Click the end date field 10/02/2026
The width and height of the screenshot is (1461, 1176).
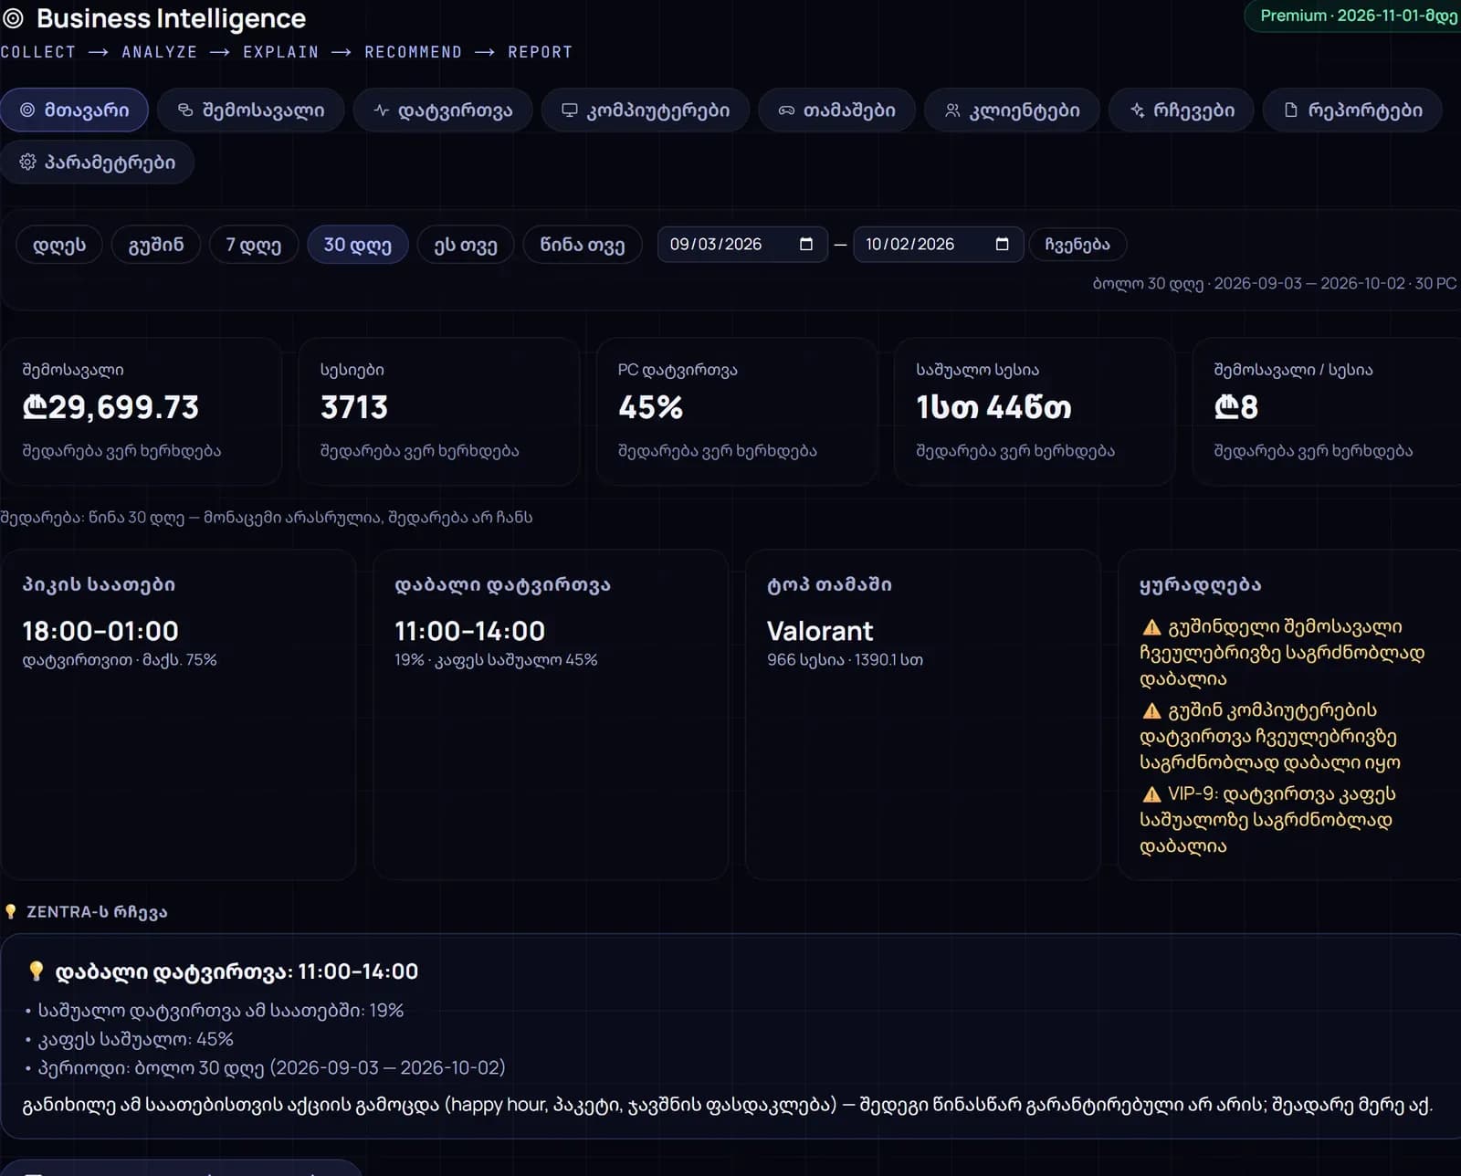point(939,245)
